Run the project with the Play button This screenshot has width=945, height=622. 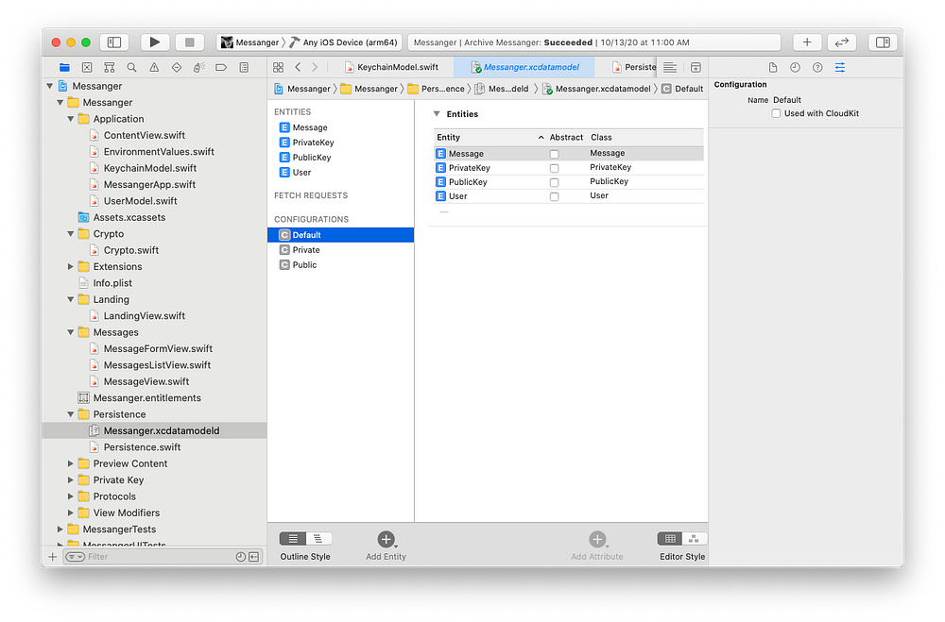154,42
